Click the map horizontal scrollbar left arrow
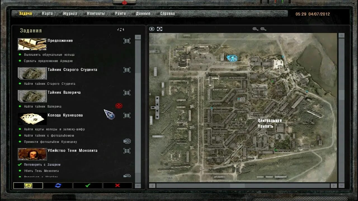358x201 pixels. click(152, 186)
